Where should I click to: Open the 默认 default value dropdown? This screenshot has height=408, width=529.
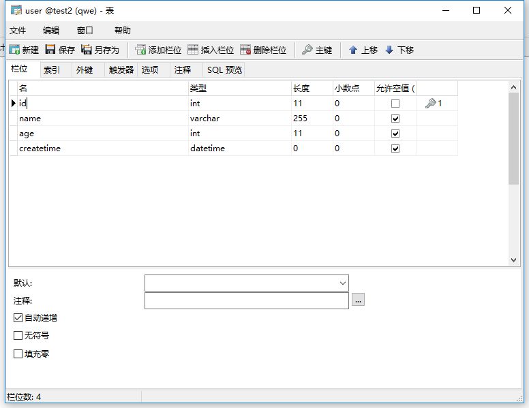(342, 283)
